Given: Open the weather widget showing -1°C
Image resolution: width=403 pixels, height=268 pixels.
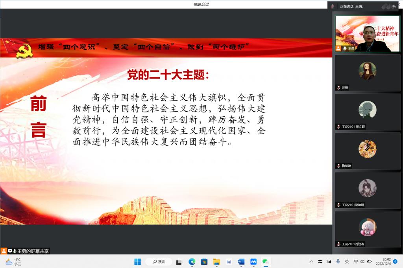Looking at the screenshot, I should (13, 262).
